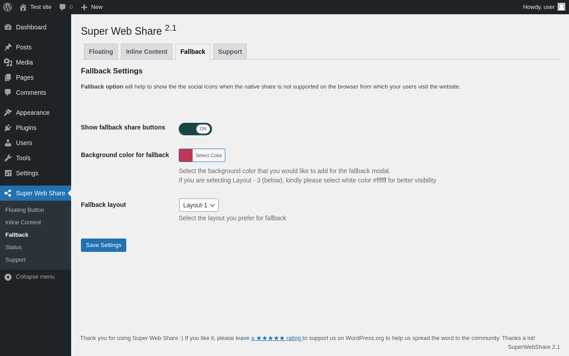The image size is (569, 356).
Task: Click the red fallback background color swatch
Action: [x=186, y=155]
